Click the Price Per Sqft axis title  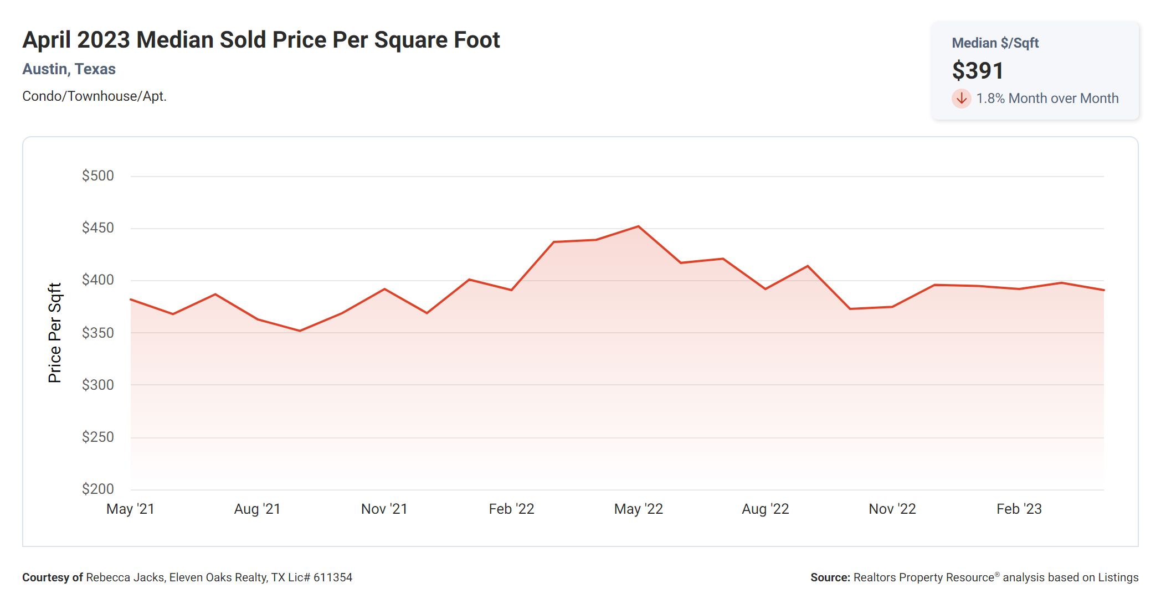click(x=55, y=333)
